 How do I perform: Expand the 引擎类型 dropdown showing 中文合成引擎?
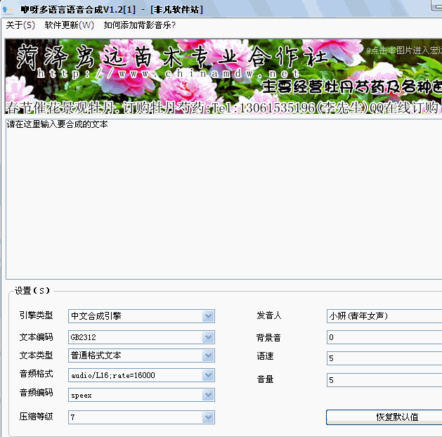(208, 316)
